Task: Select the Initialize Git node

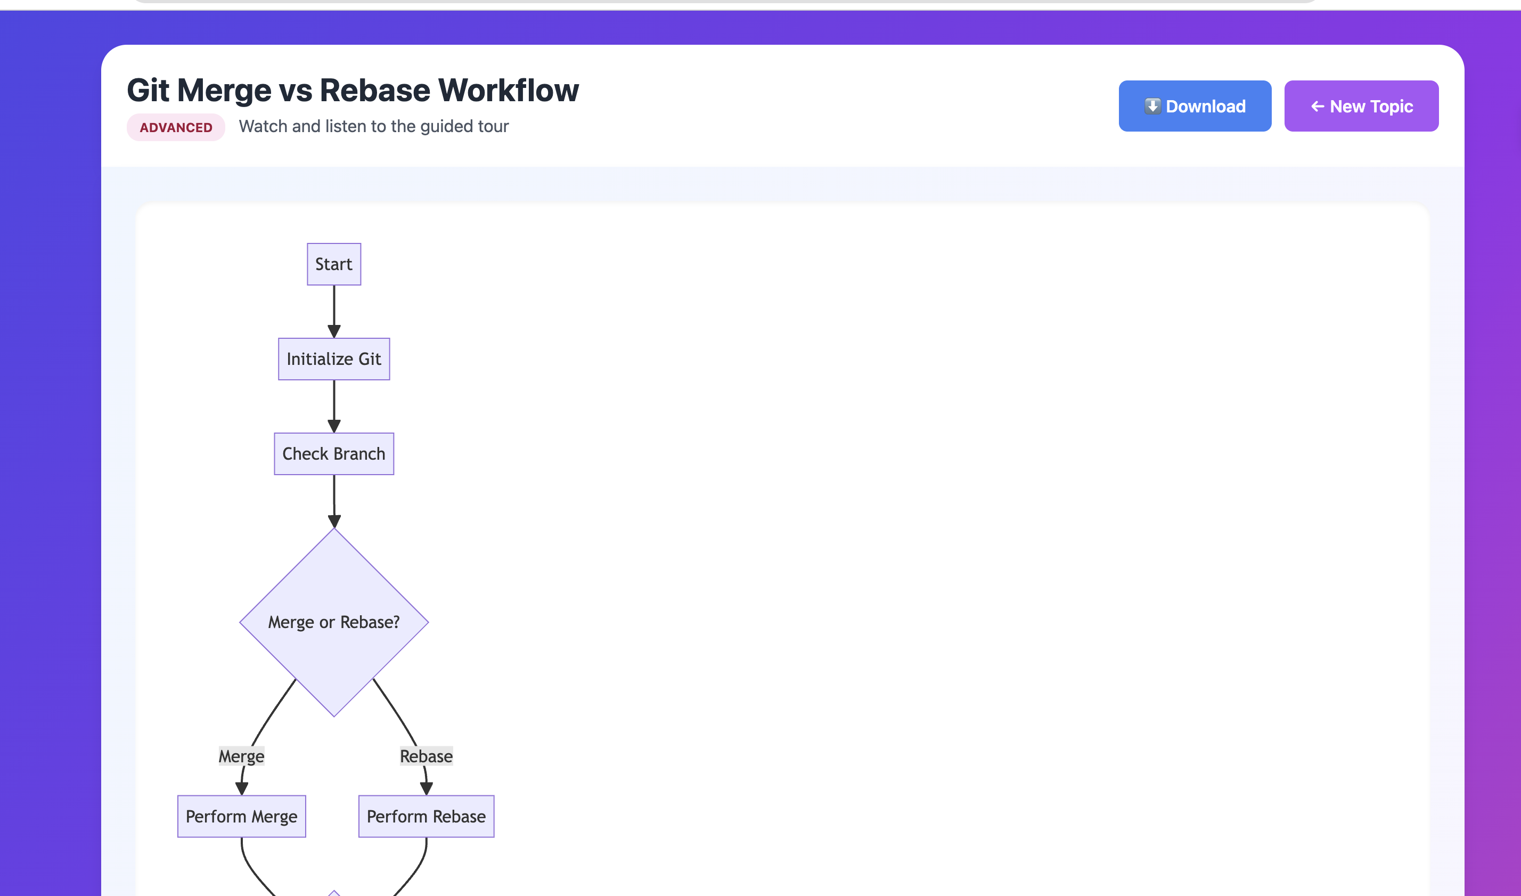Action: click(334, 359)
